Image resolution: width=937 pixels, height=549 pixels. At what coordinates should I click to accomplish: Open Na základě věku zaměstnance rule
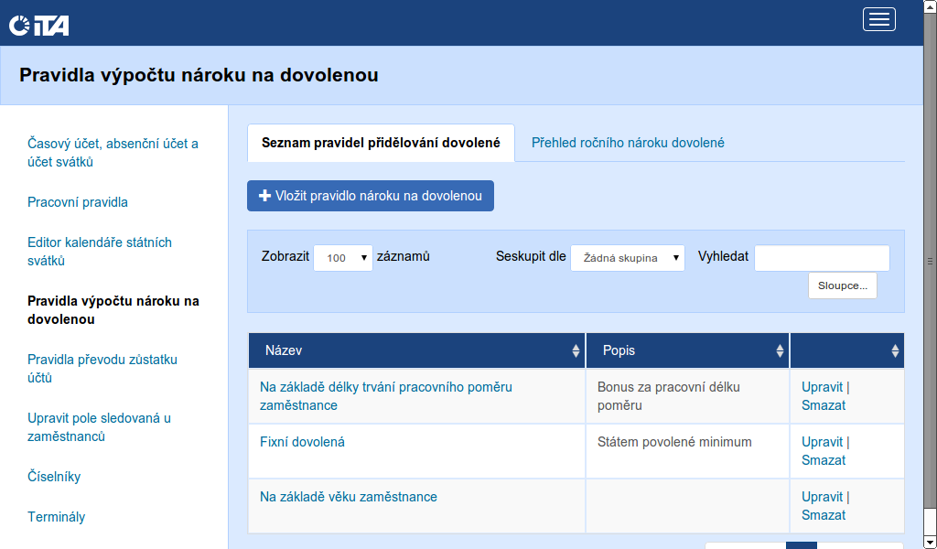tap(349, 497)
